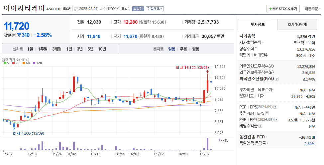
Task: Expand the 빠른주문 dropdown
Action: tap(312, 9)
